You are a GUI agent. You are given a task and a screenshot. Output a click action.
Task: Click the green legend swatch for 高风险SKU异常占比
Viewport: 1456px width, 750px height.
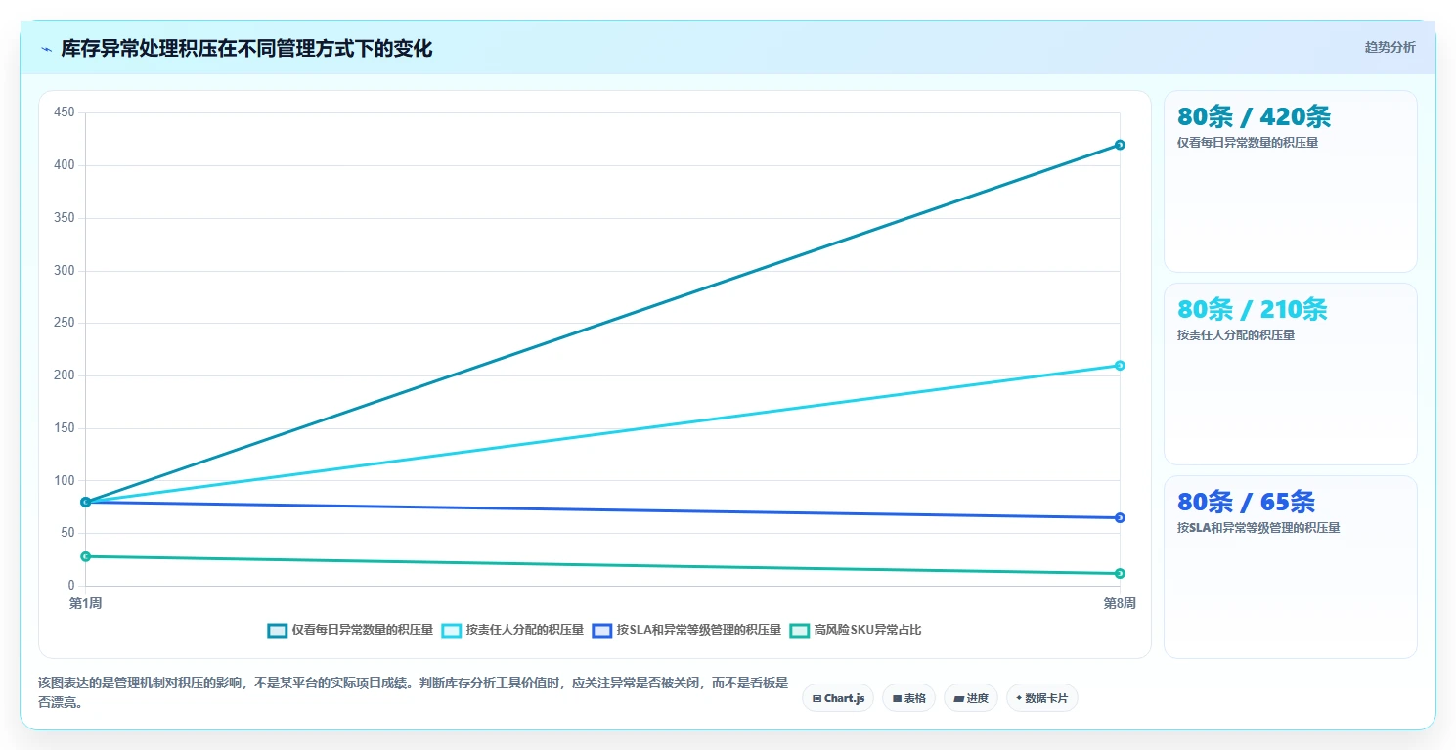coord(799,630)
